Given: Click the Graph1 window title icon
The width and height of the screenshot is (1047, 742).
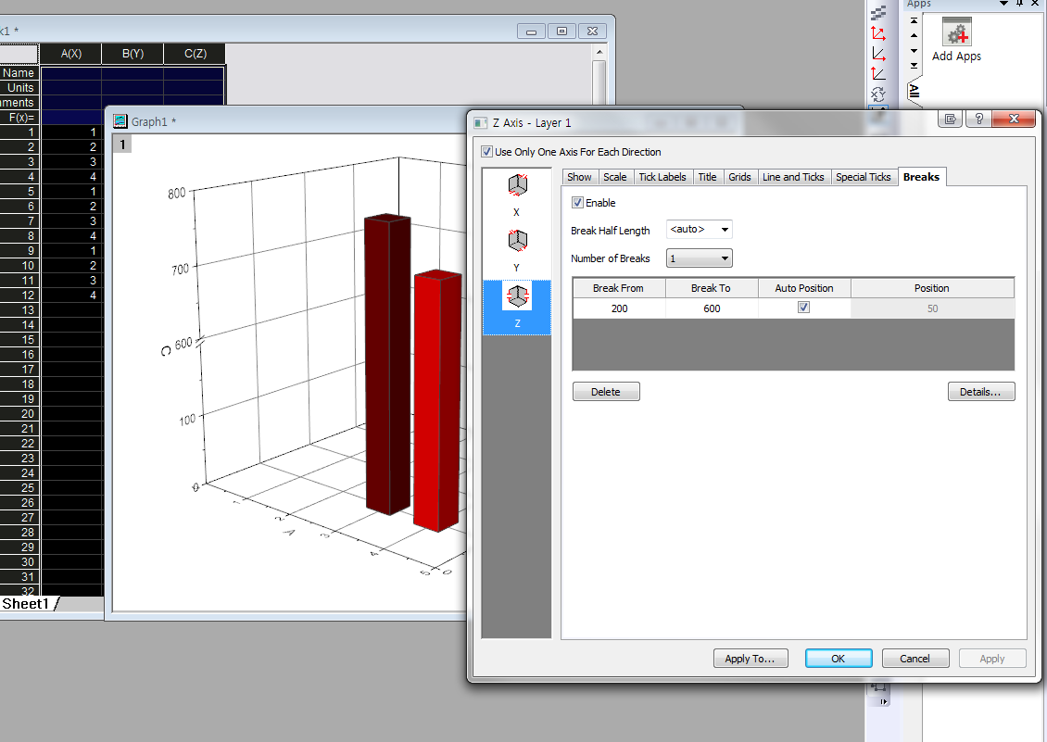Looking at the screenshot, I should pyautogui.click(x=120, y=120).
